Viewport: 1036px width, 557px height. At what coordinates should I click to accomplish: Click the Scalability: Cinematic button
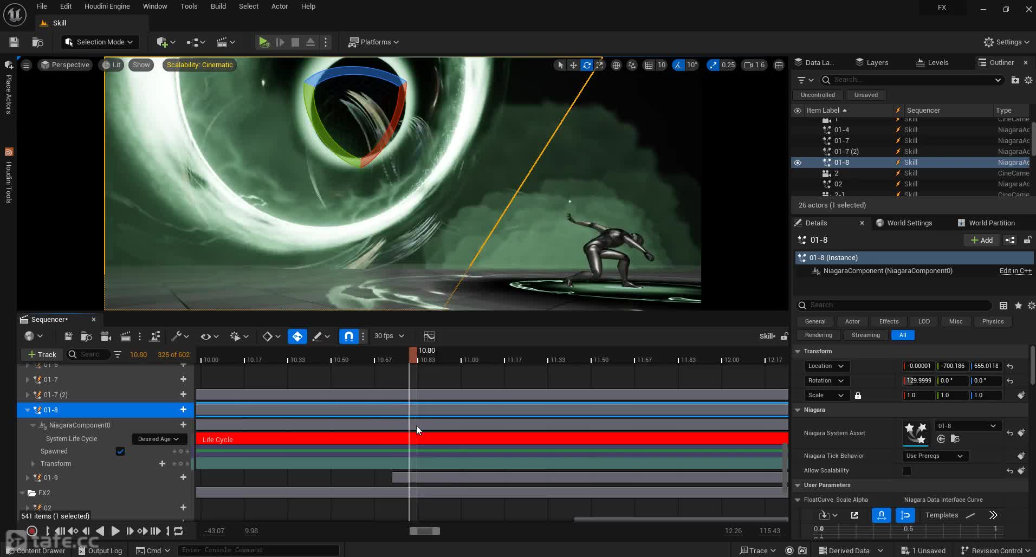pyautogui.click(x=199, y=65)
